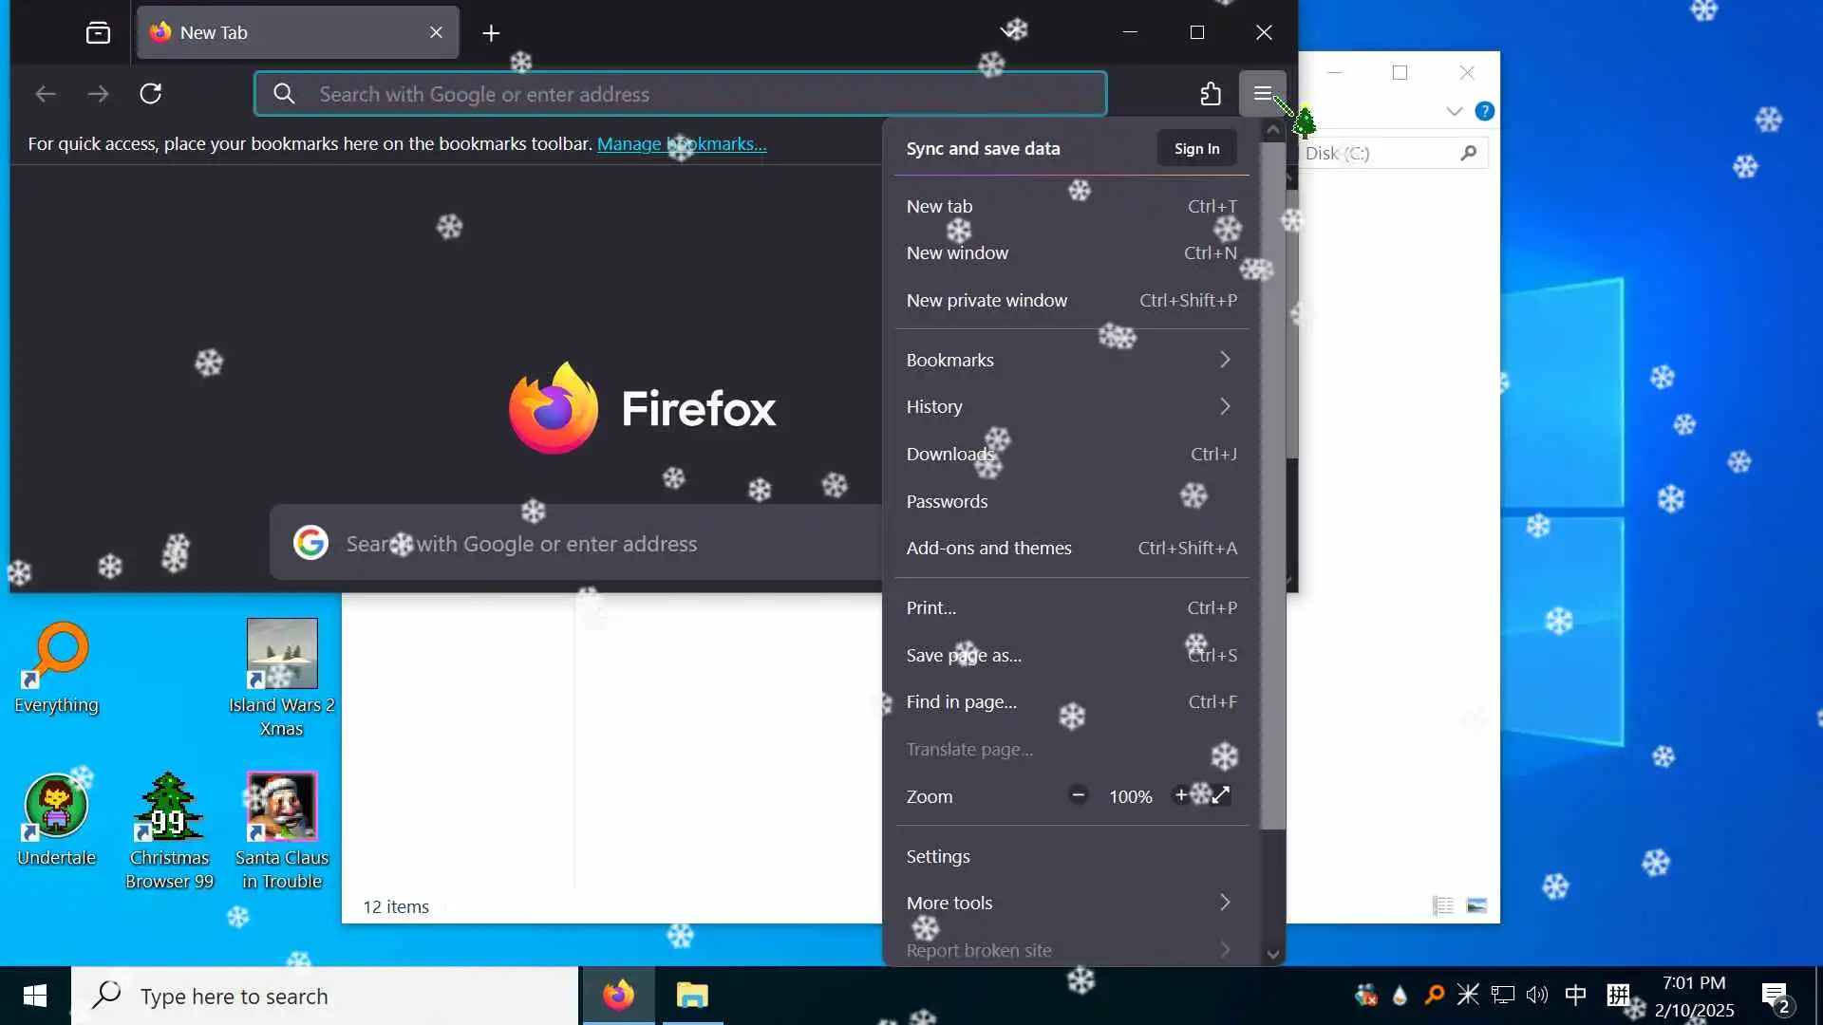Viewport: 1823px width, 1025px height.
Task: Expand the History submenu
Action: click(1068, 406)
